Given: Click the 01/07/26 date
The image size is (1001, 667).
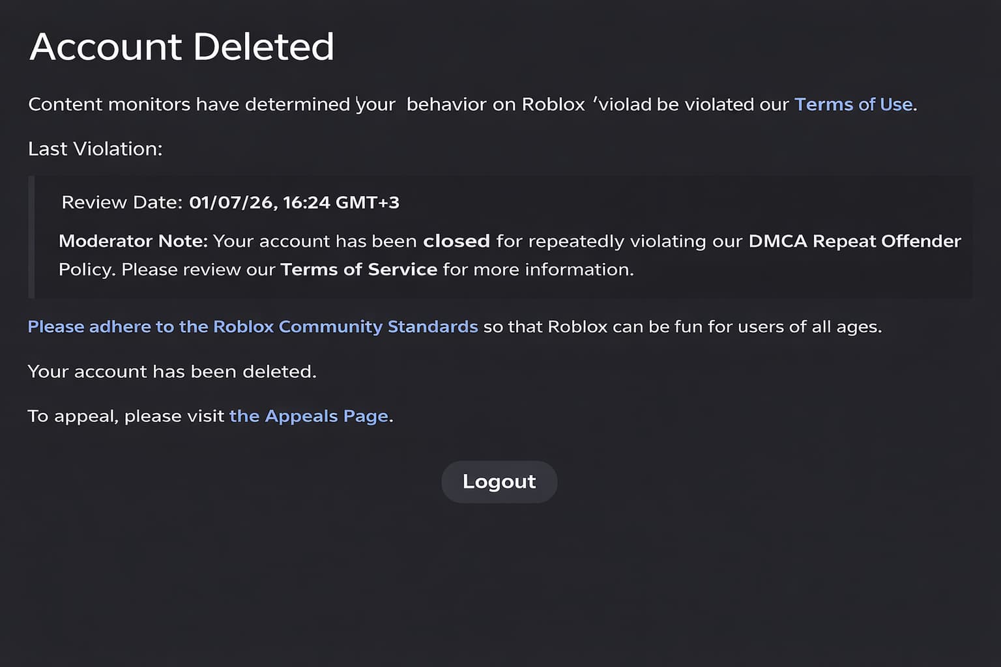Looking at the screenshot, I should point(231,202).
